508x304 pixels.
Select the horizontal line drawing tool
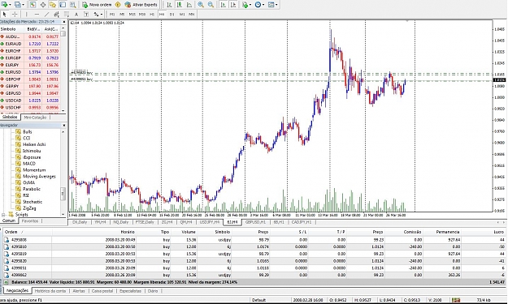point(37,15)
